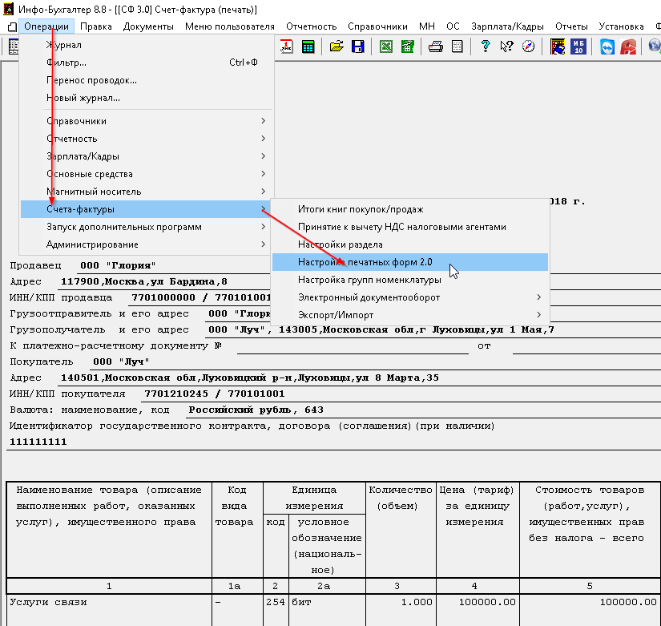Click the compass icon in toolbar
This screenshot has width=661, height=626.
(x=528, y=46)
